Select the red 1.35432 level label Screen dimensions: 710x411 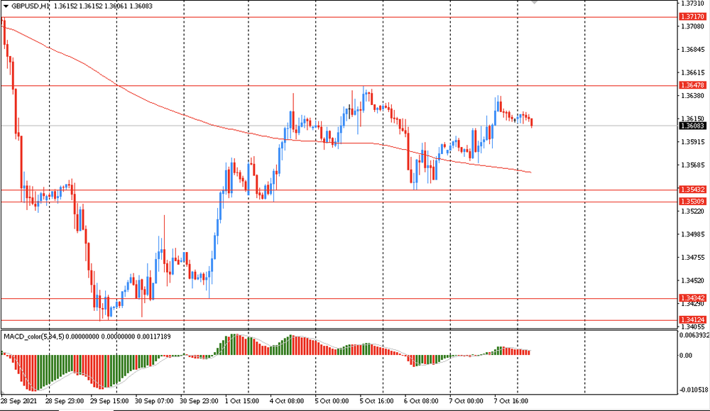click(x=693, y=190)
